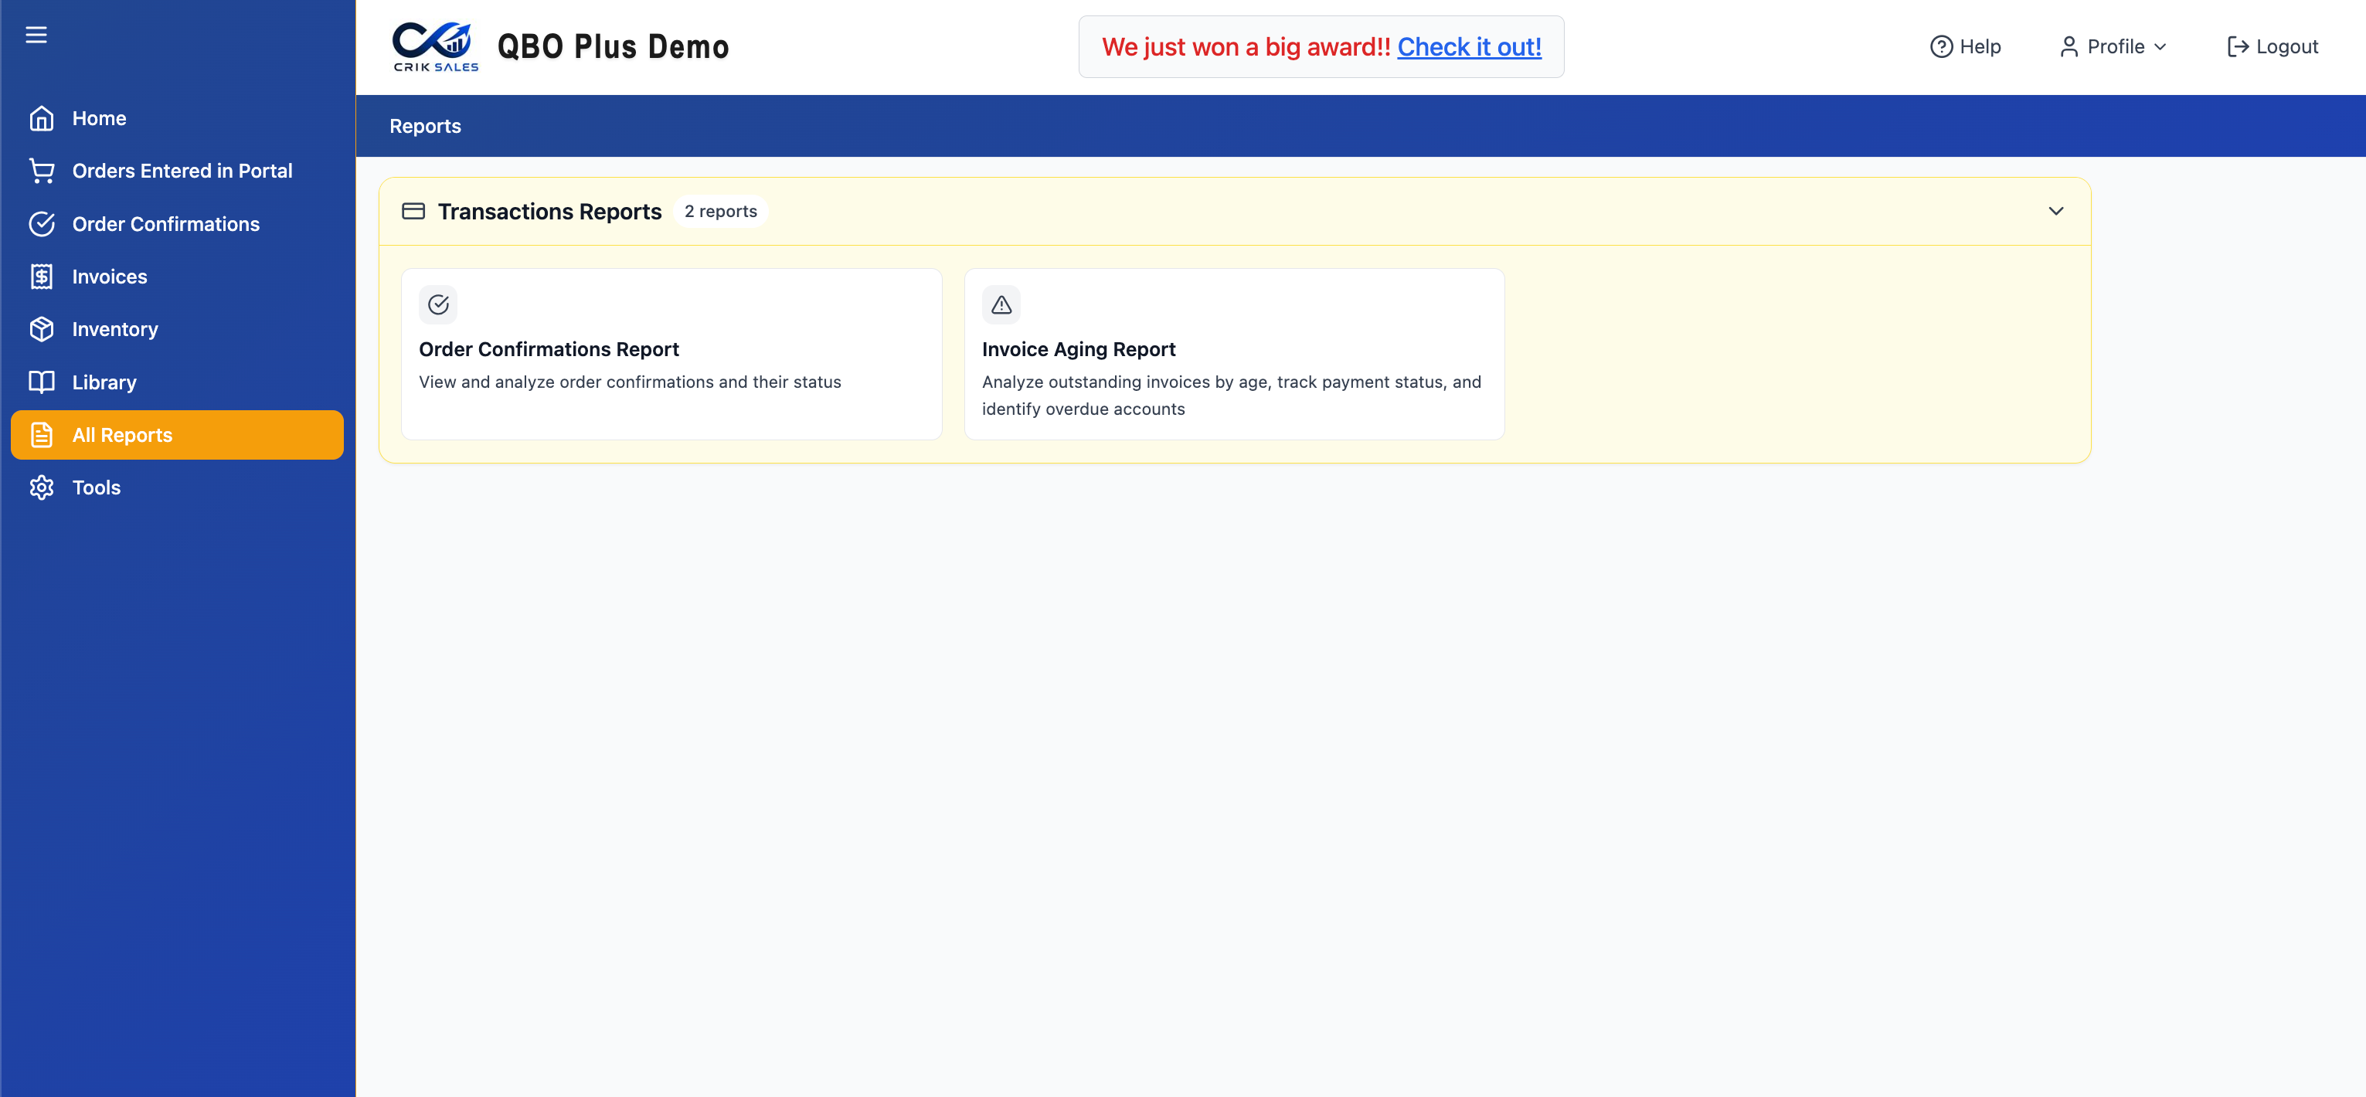Click the Logout arrow icon
Viewport: 2366px width, 1097px height.
click(x=2238, y=47)
